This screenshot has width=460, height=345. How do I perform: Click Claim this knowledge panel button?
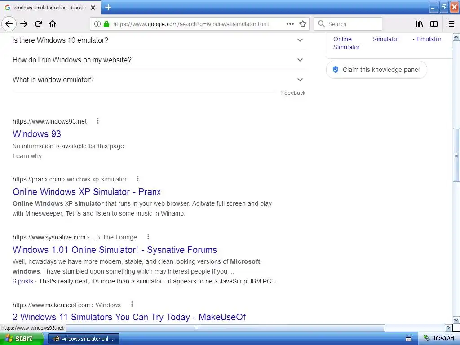pos(376,70)
